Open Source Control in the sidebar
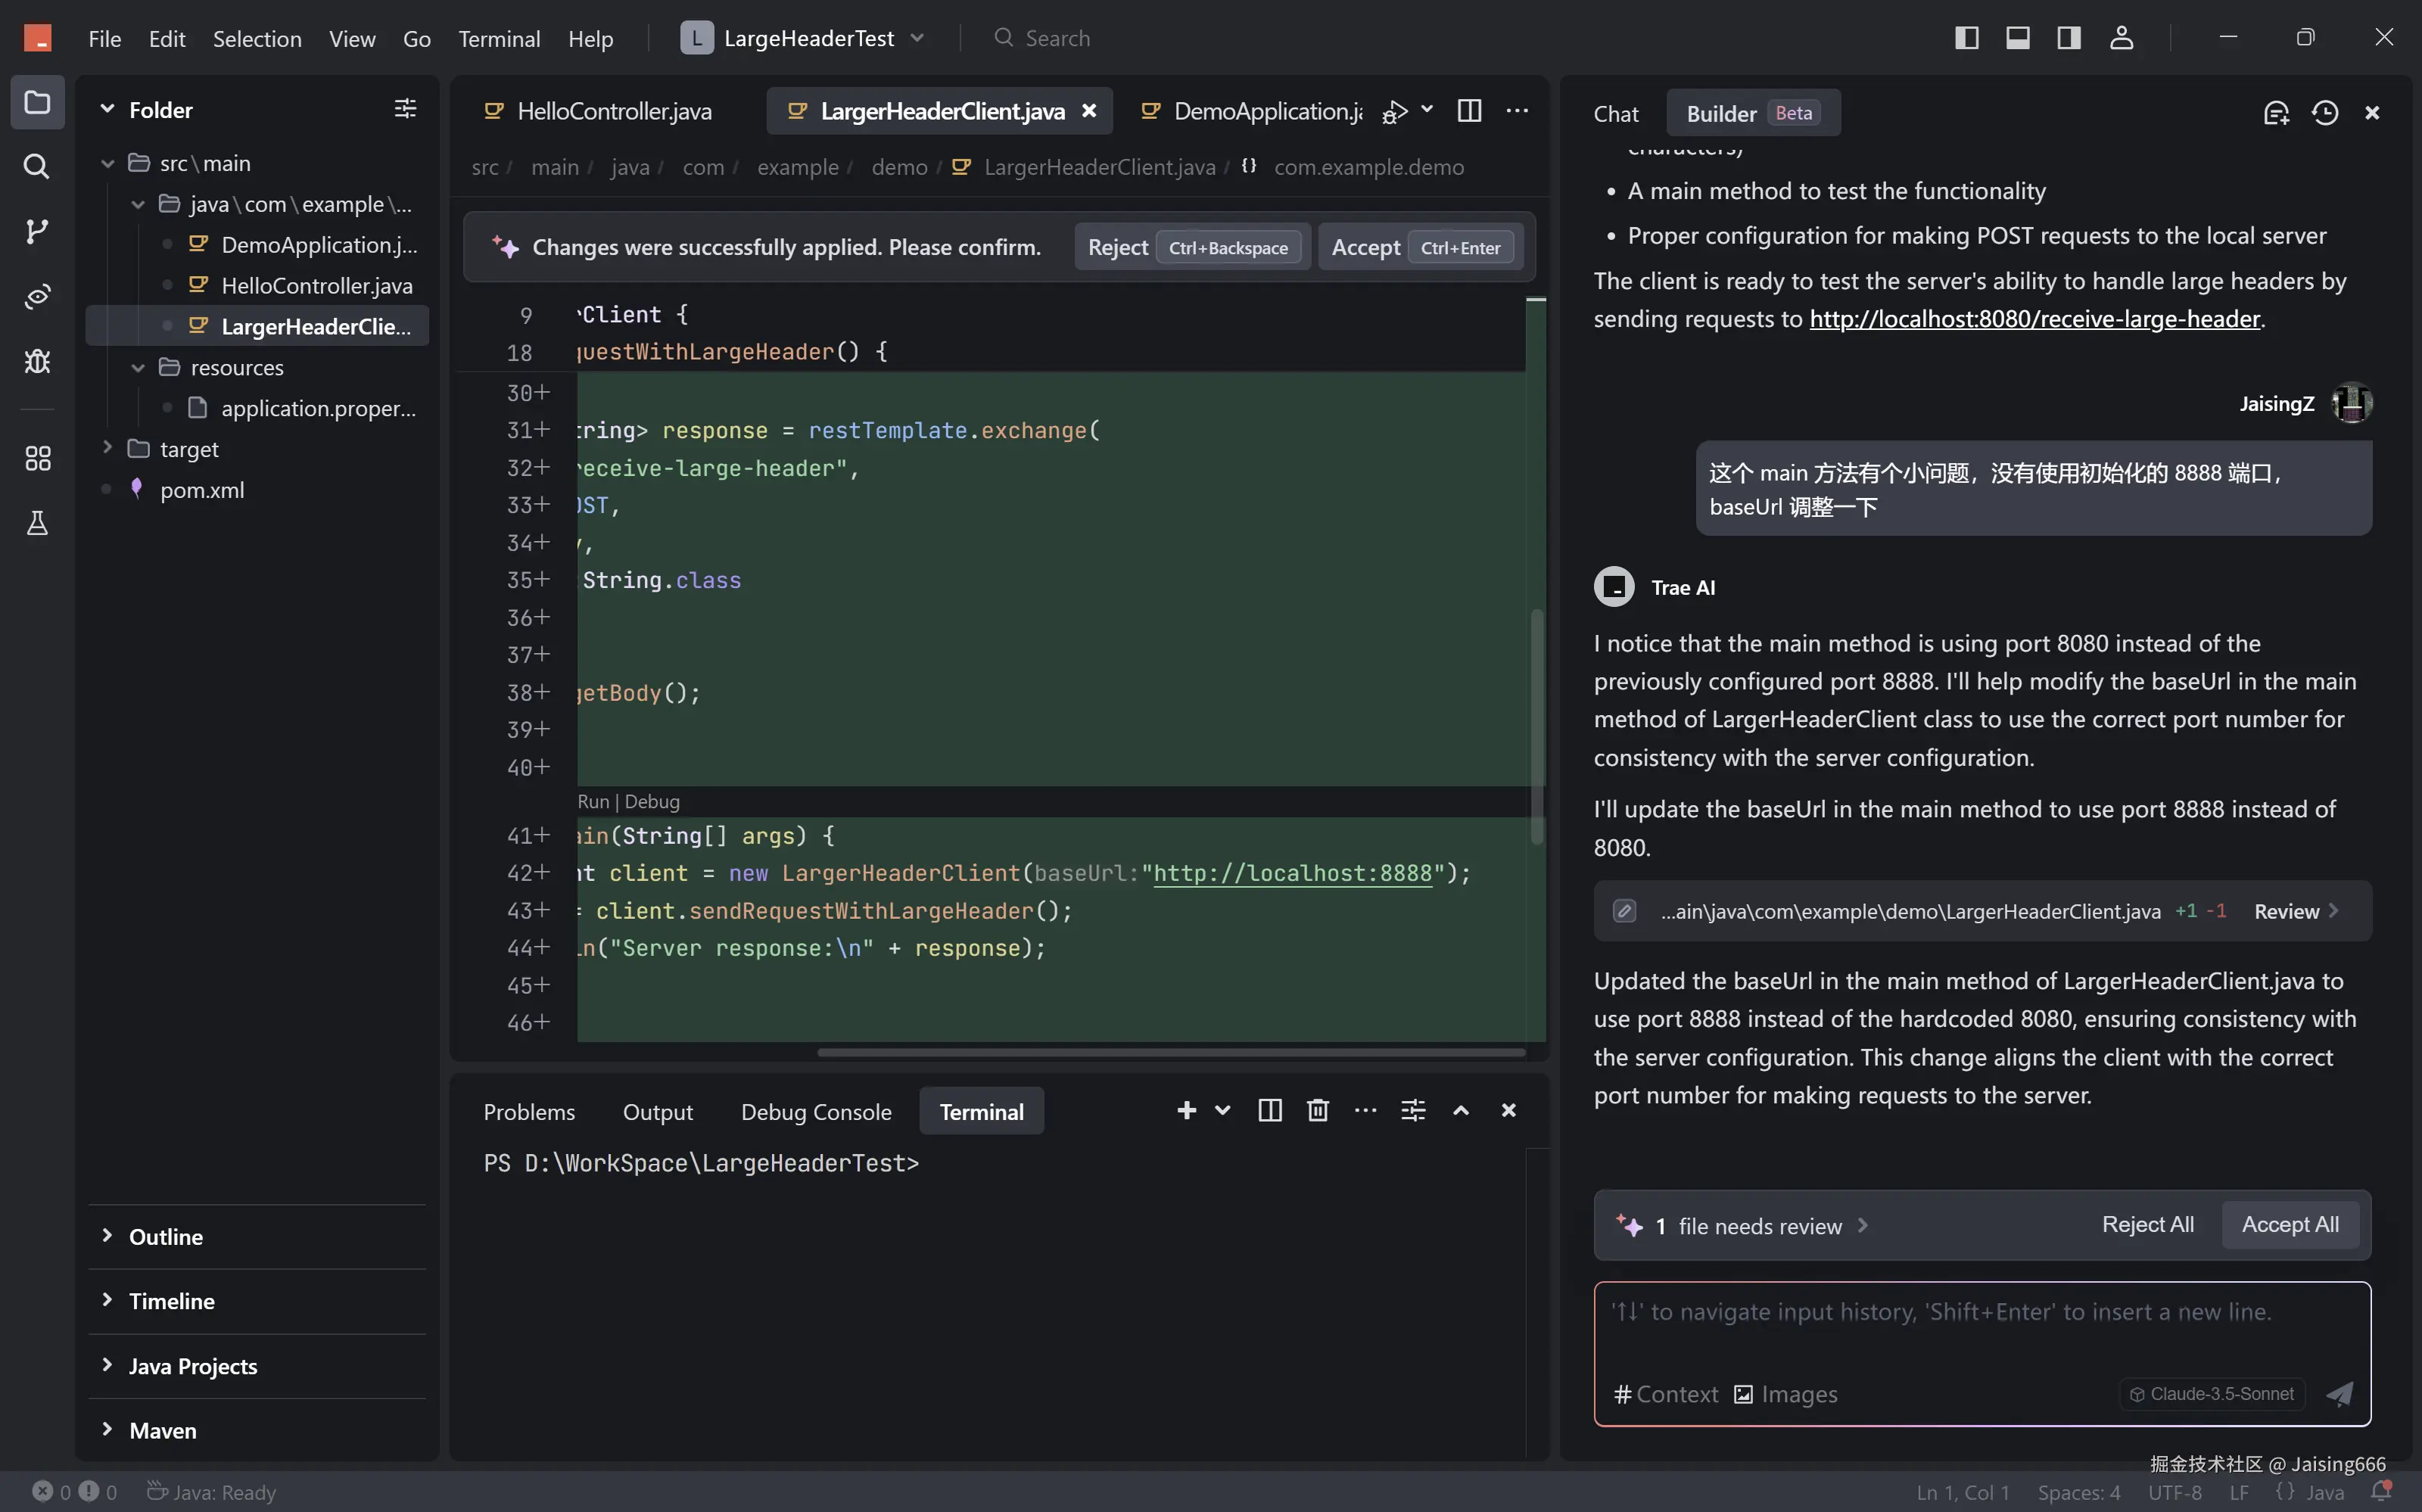The image size is (2422, 1512). [37, 231]
